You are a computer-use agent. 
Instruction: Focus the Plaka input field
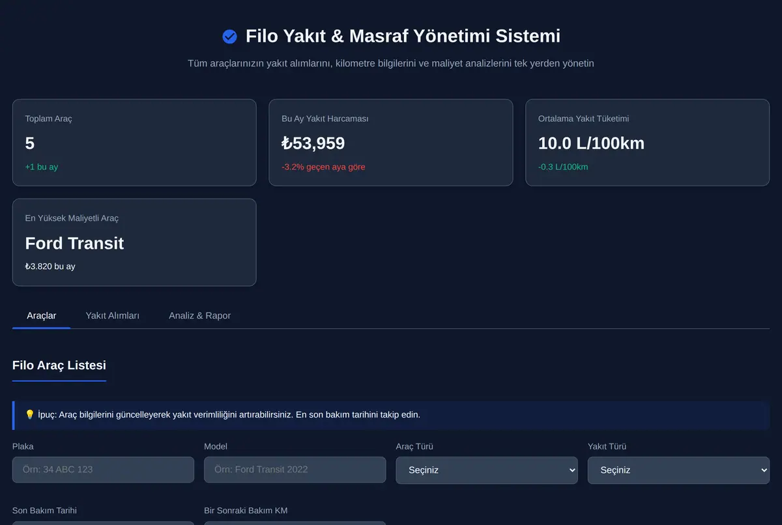tap(103, 470)
